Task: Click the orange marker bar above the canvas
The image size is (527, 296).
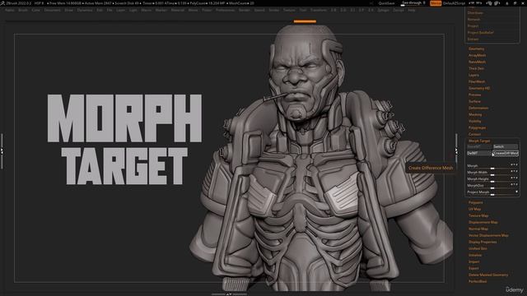Action: tap(305, 21)
